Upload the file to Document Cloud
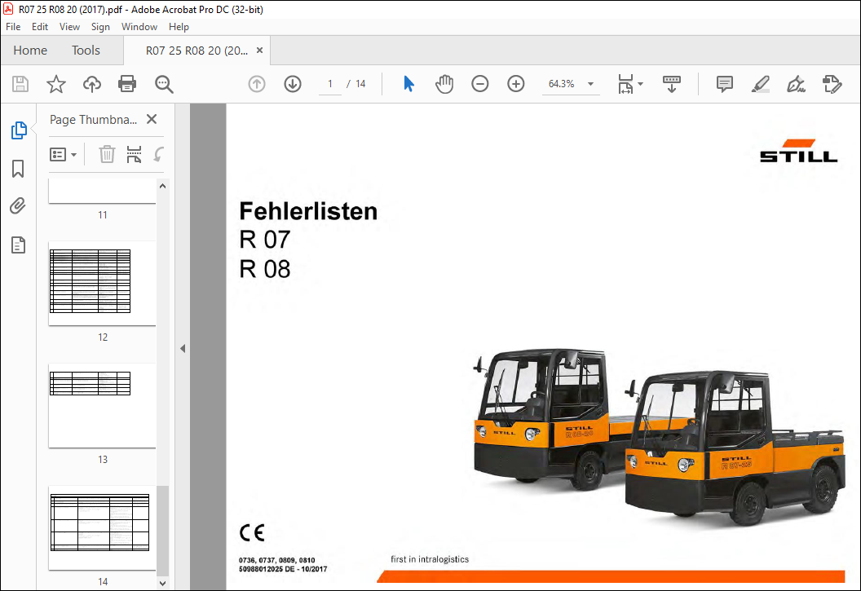Image resolution: width=861 pixels, height=591 pixels. click(91, 84)
